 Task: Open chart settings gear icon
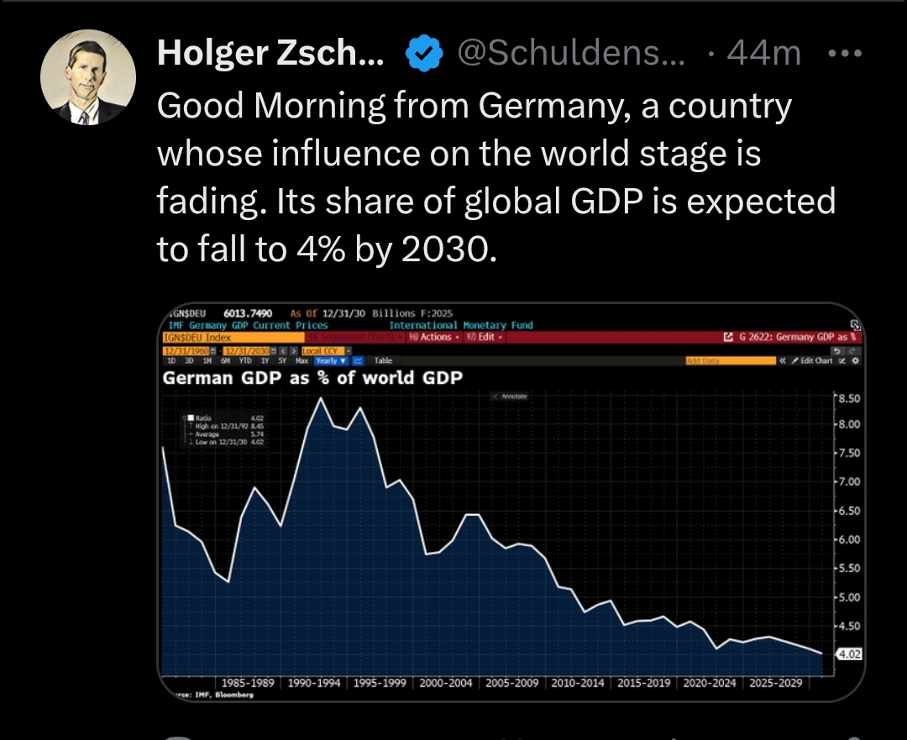855,361
